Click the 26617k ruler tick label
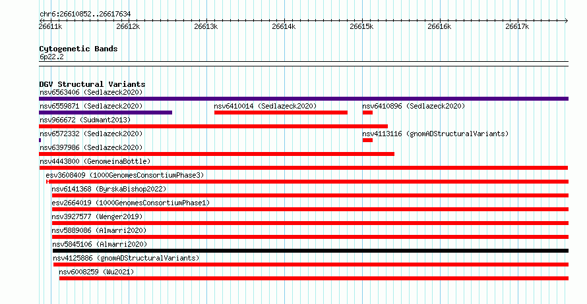Image resolution: width=587 pixels, height=304 pixels. 517,26
